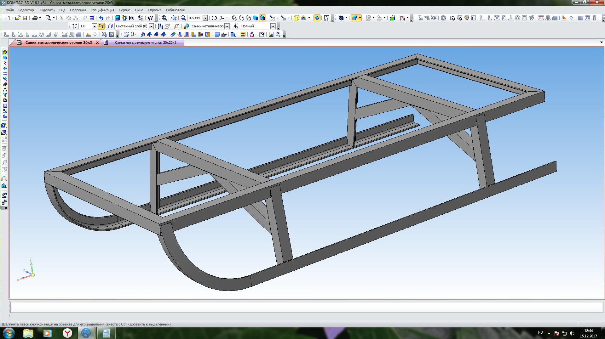This screenshot has height=339, width=605.
Task: Click the RU language indicator
Action: pyautogui.click(x=540, y=332)
